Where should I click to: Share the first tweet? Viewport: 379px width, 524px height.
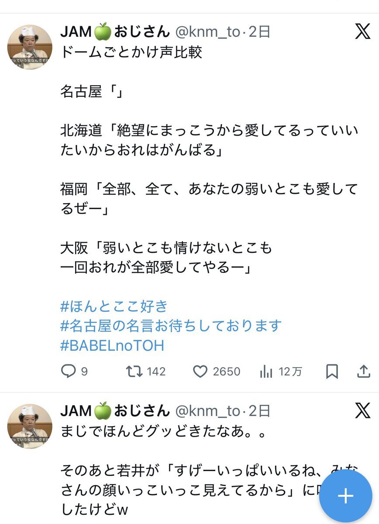363,371
